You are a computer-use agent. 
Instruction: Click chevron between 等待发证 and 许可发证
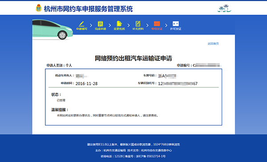pyautogui.click(x=166, y=25)
